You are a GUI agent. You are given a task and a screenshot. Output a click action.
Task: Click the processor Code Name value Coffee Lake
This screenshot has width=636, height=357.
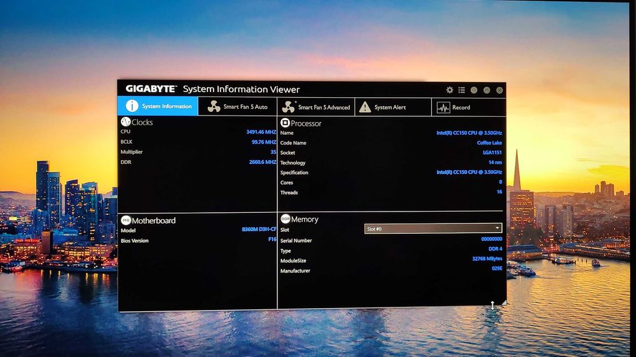point(489,143)
